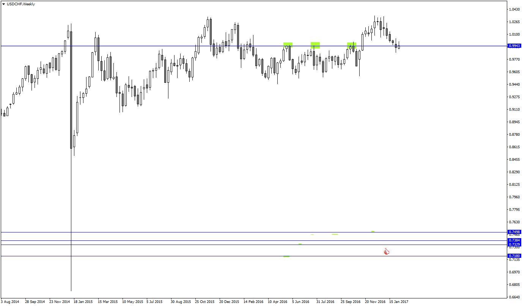
Task: Click the 30 Aug 2015 date label
Action: click(x=181, y=302)
